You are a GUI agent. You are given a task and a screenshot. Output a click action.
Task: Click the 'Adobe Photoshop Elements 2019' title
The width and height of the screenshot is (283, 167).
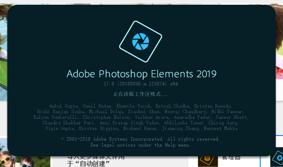141,74
